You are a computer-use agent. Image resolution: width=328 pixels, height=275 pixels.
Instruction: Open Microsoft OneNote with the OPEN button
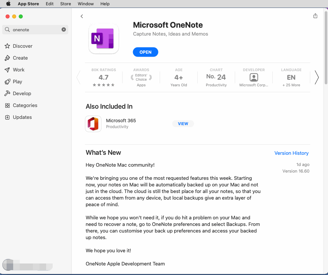(x=145, y=52)
